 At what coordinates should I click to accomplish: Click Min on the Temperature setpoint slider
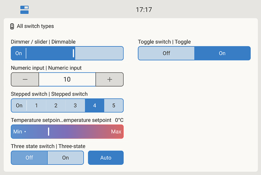[18, 132]
